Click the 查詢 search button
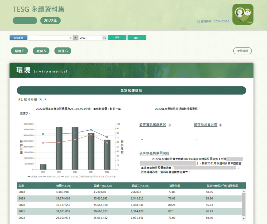The height and width of the screenshot is (224, 267). click(x=117, y=37)
